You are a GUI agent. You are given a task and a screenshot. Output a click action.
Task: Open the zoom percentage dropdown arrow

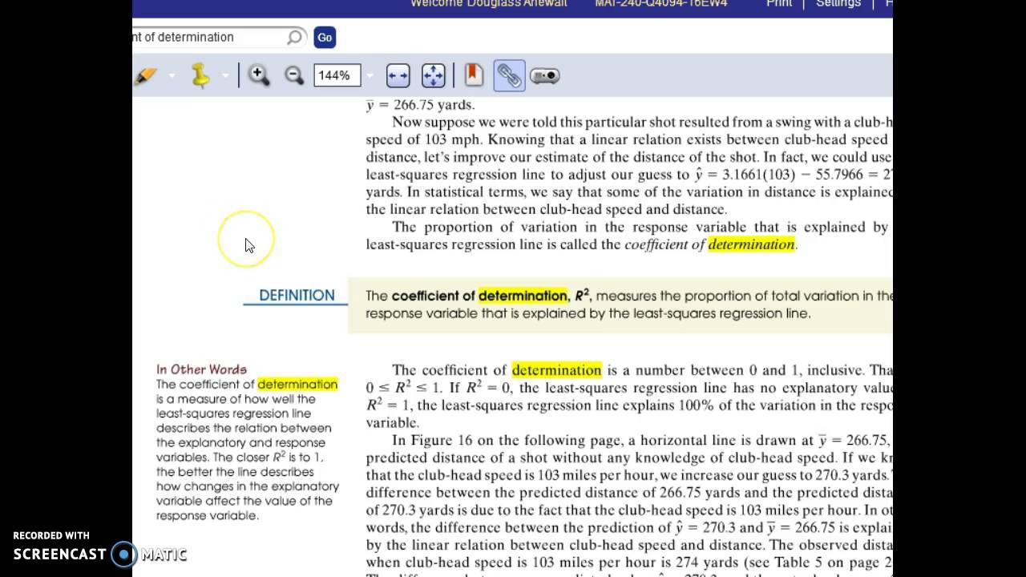click(x=370, y=76)
